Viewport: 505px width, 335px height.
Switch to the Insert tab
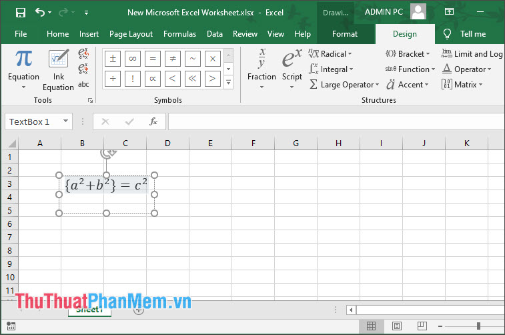coord(89,34)
